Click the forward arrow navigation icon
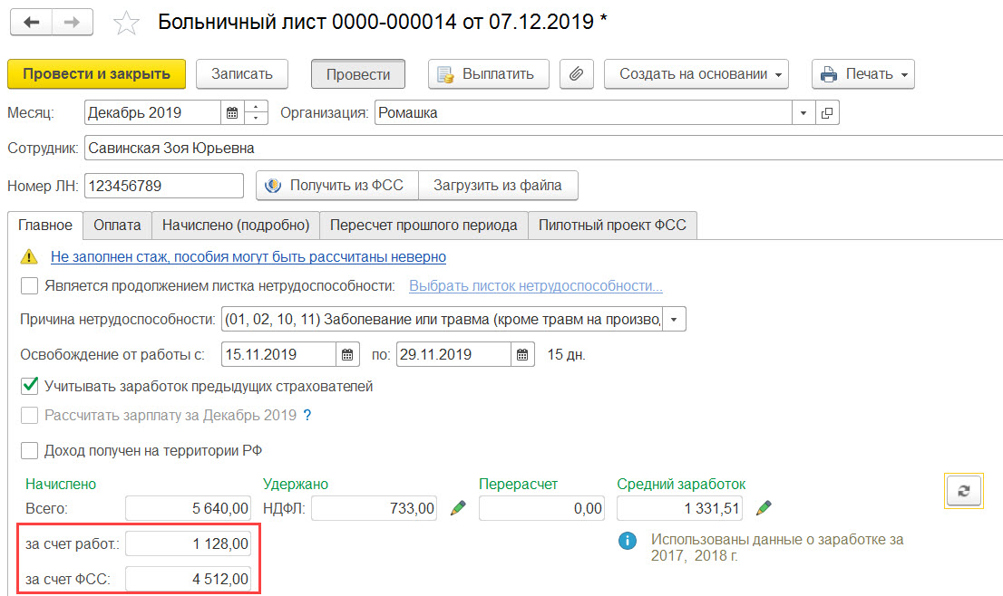The width and height of the screenshot is (1003, 596). pos(73,23)
